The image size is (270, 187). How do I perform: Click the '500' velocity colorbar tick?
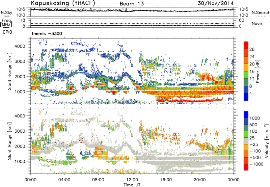tap(253, 125)
